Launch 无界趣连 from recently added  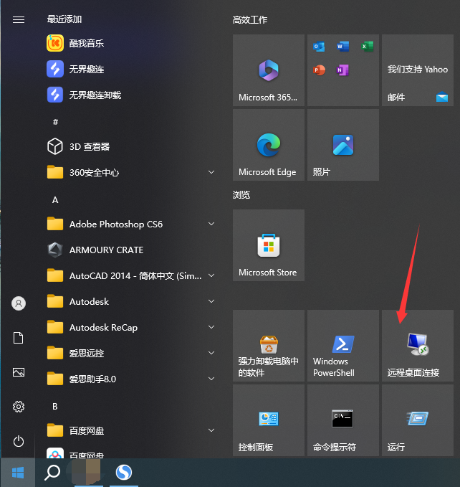click(130, 69)
